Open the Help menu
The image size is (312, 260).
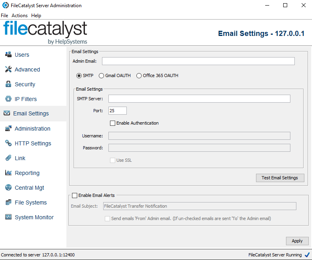click(36, 16)
